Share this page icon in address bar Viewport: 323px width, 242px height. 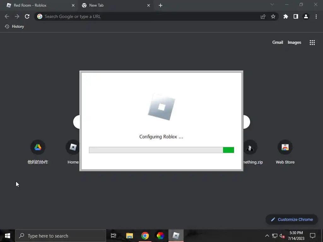263,16
